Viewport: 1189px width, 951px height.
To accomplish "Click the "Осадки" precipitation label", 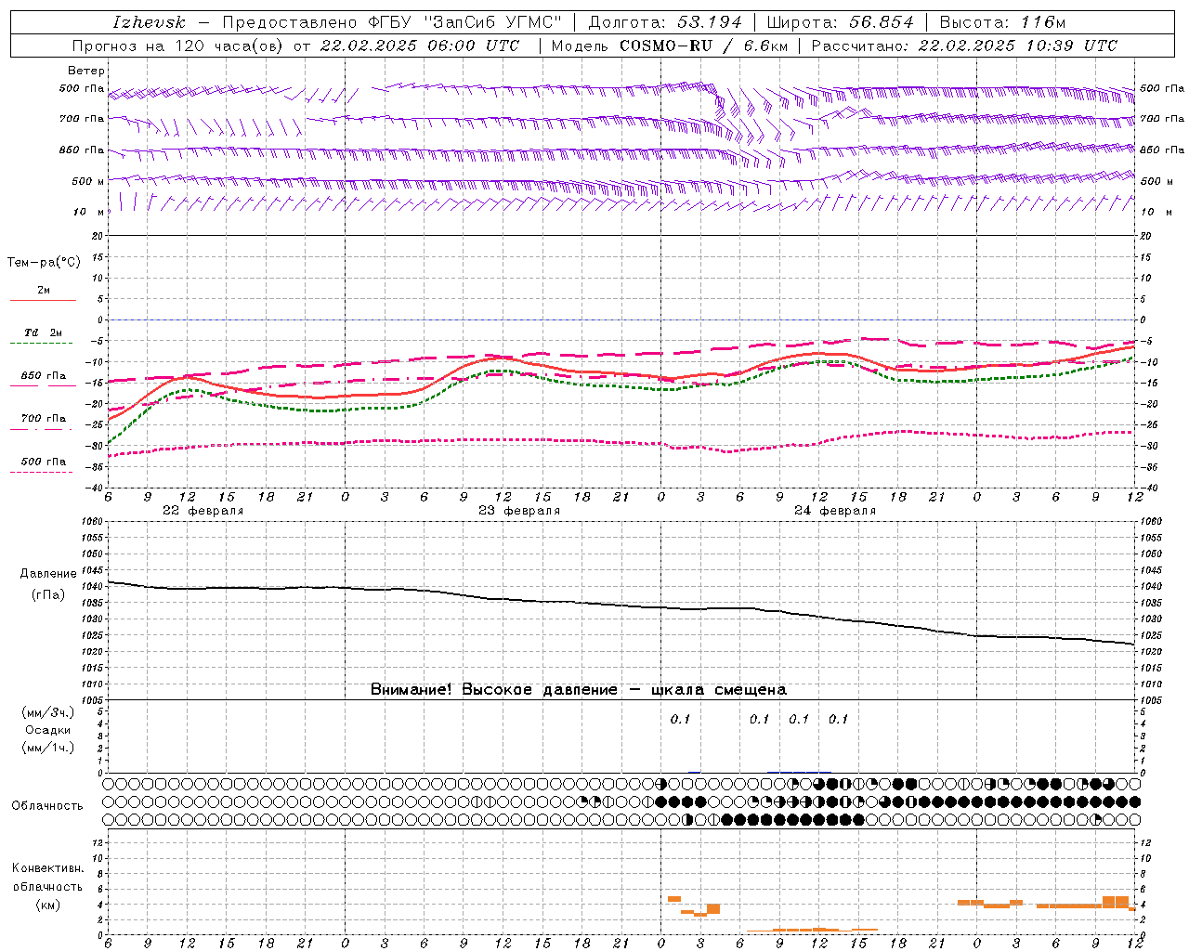I will [x=48, y=731].
